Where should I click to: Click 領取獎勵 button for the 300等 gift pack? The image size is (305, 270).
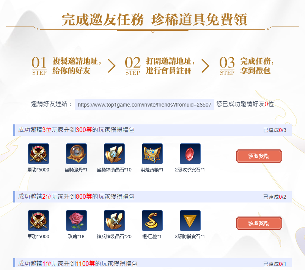(x=259, y=156)
